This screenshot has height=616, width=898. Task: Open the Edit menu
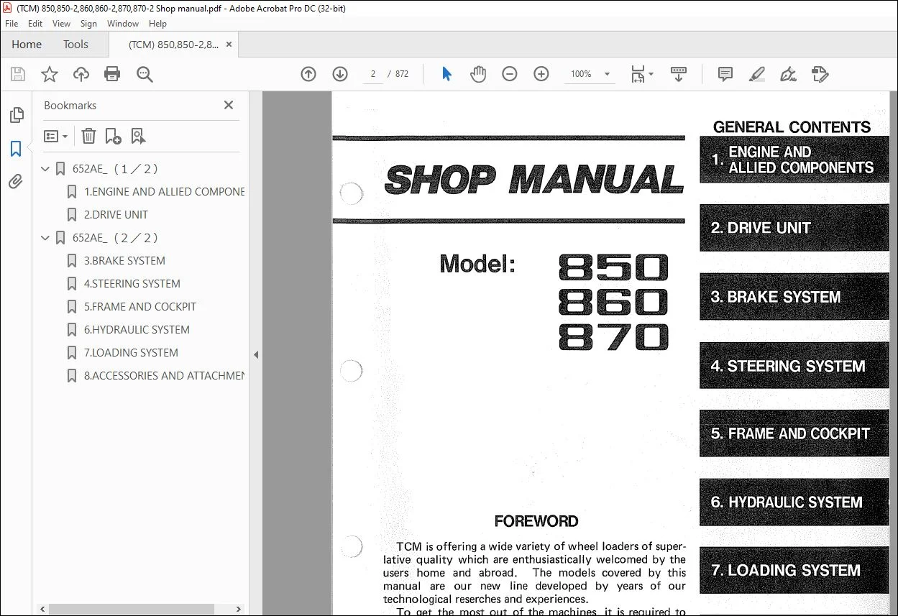click(x=35, y=24)
